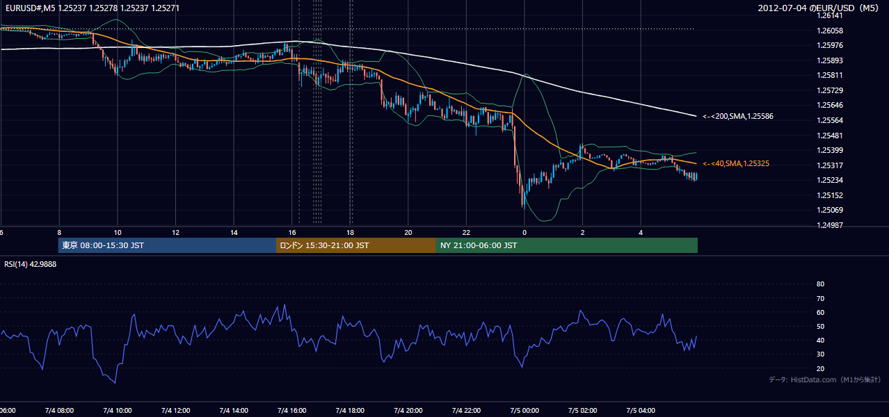
Task: Click price axis label 1.25399
Action: click(830, 150)
